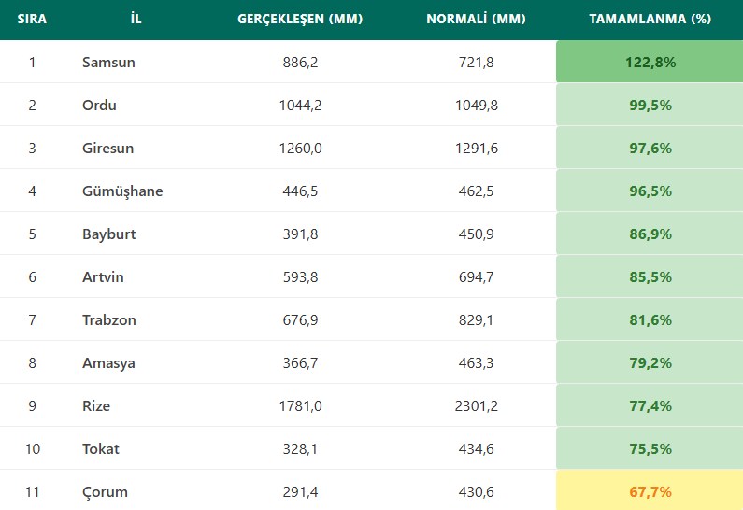Click the 1781,0 actual rainfall value
Viewport: 743px width, 510px height.
click(x=300, y=406)
